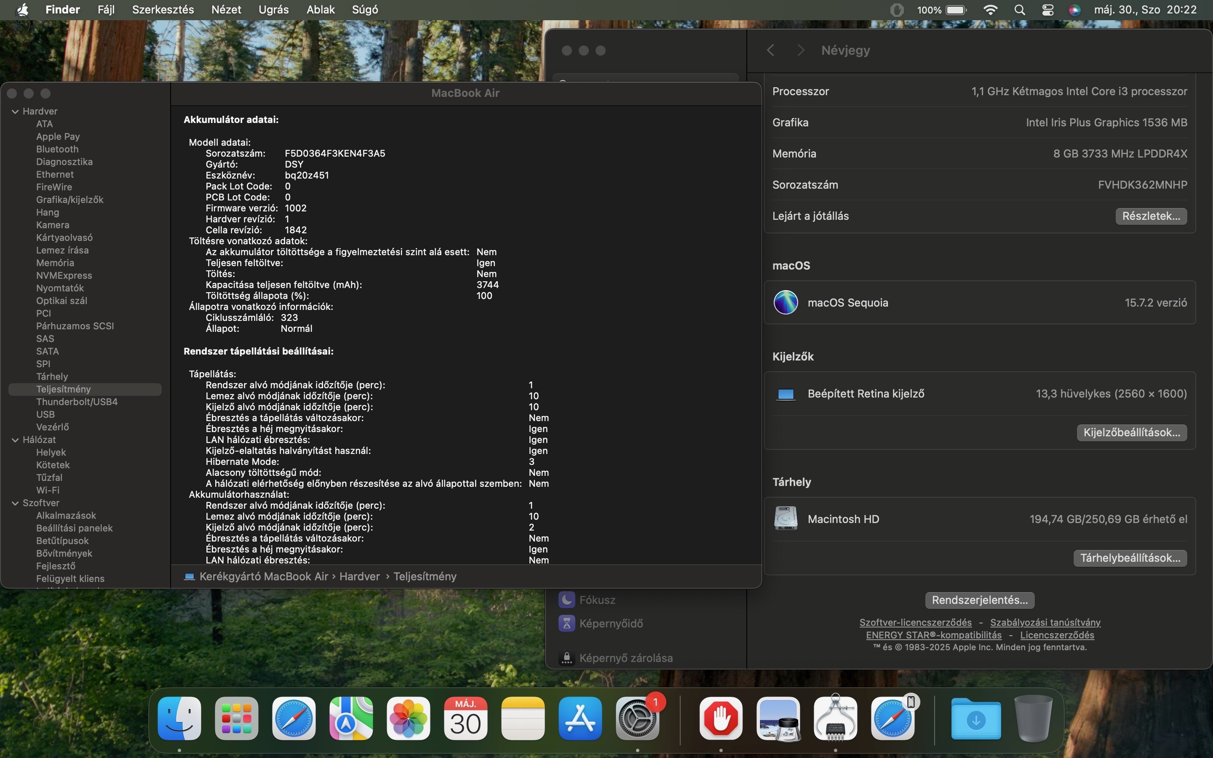Image resolution: width=1213 pixels, height=758 pixels.
Task: Open Calendar showing May 30
Action: pyautogui.click(x=466, y=718)
